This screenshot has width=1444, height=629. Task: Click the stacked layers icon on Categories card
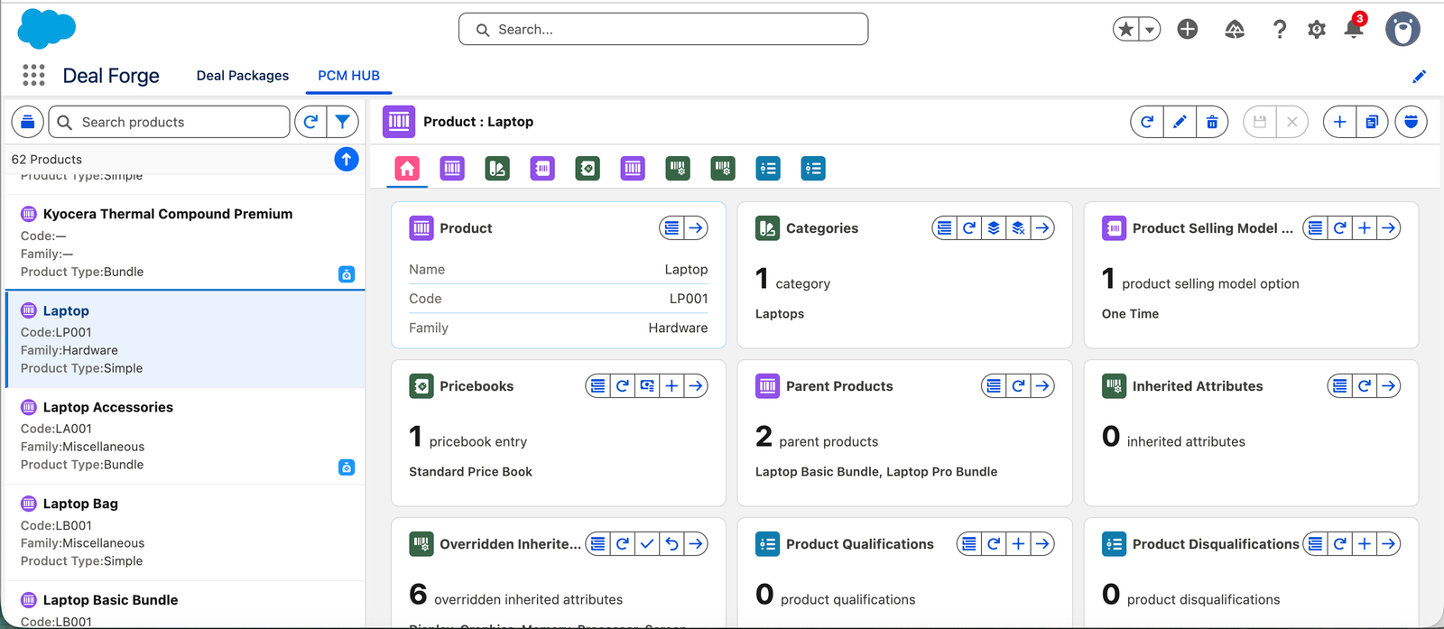click(x=994, y=228)
